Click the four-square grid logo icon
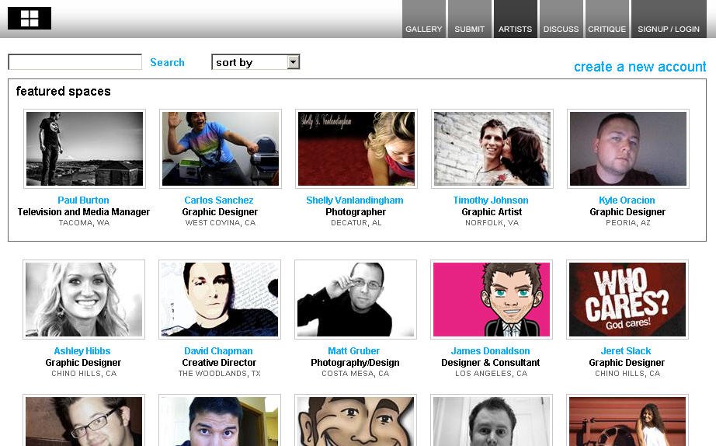 (30, 19)
